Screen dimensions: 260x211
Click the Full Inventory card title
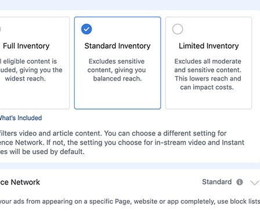point(26,46)
